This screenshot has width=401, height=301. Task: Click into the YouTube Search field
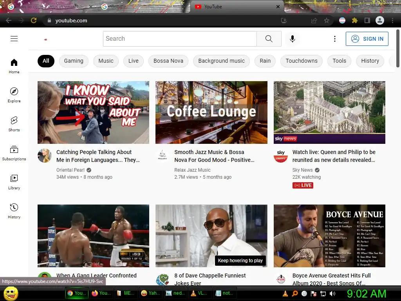[x=180, y=39]
